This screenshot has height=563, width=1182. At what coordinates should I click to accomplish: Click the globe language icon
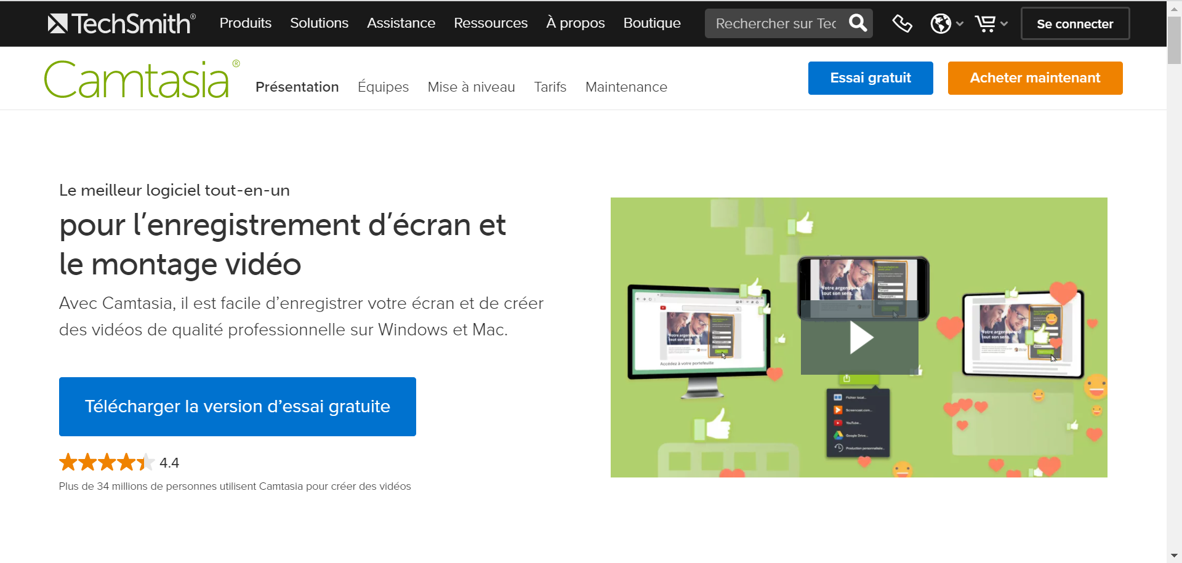tap(941, 23)
